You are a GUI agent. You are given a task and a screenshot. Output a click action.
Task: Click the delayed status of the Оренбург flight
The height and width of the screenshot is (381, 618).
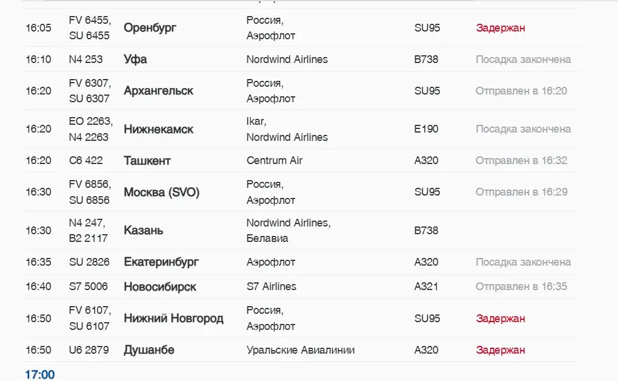point(500,28)
